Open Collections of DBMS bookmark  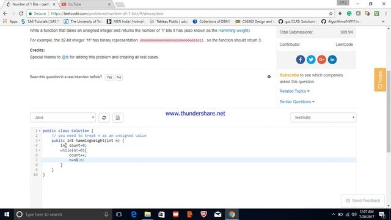pos(211,21)
